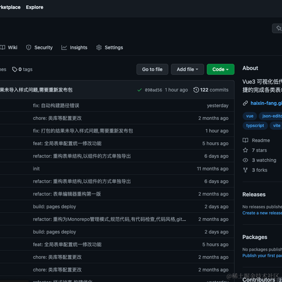
Task: Click the Security shield icon
Action: pos(29,48)
